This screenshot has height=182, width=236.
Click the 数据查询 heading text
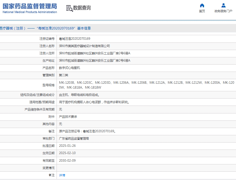(82, 8)
